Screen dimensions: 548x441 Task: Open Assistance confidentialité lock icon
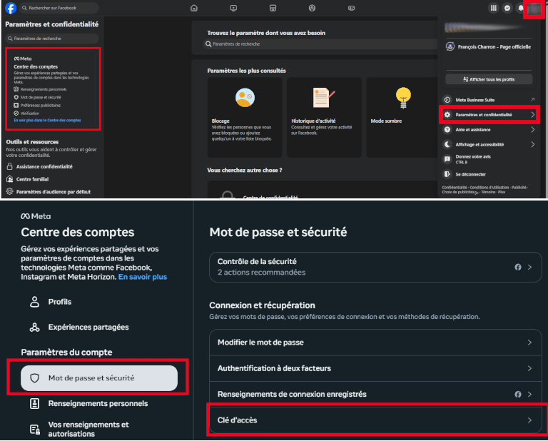coord(10,166)
